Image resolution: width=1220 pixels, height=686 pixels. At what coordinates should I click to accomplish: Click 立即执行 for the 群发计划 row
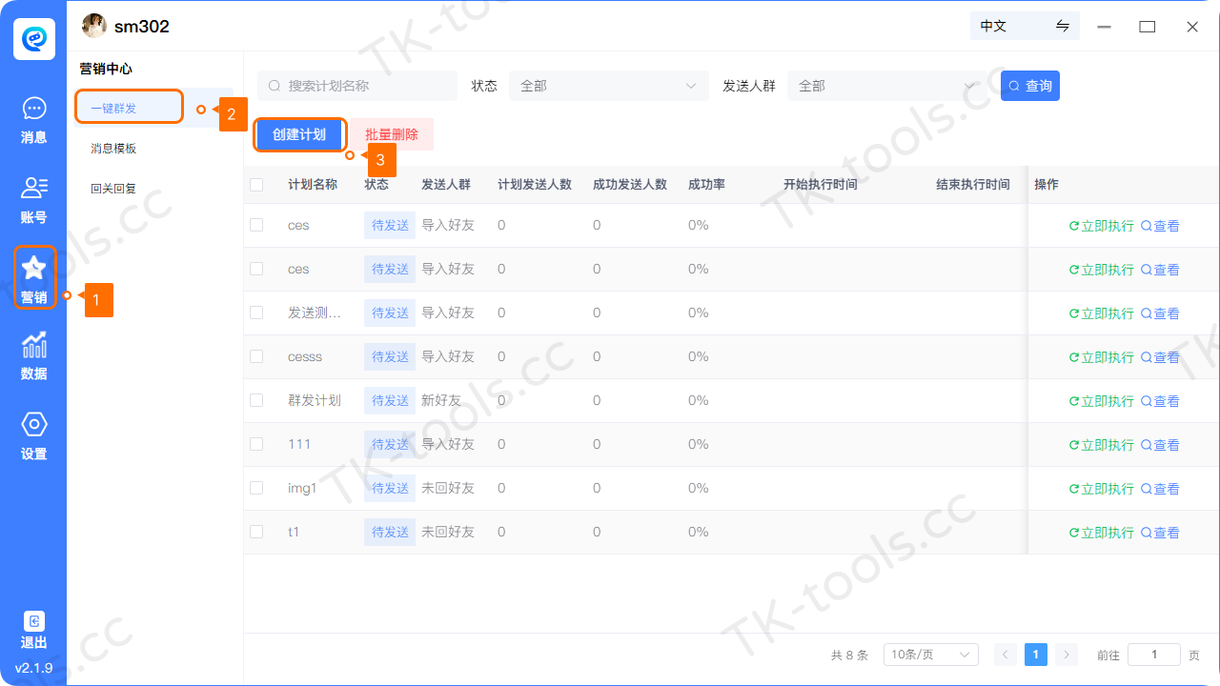1101,401
